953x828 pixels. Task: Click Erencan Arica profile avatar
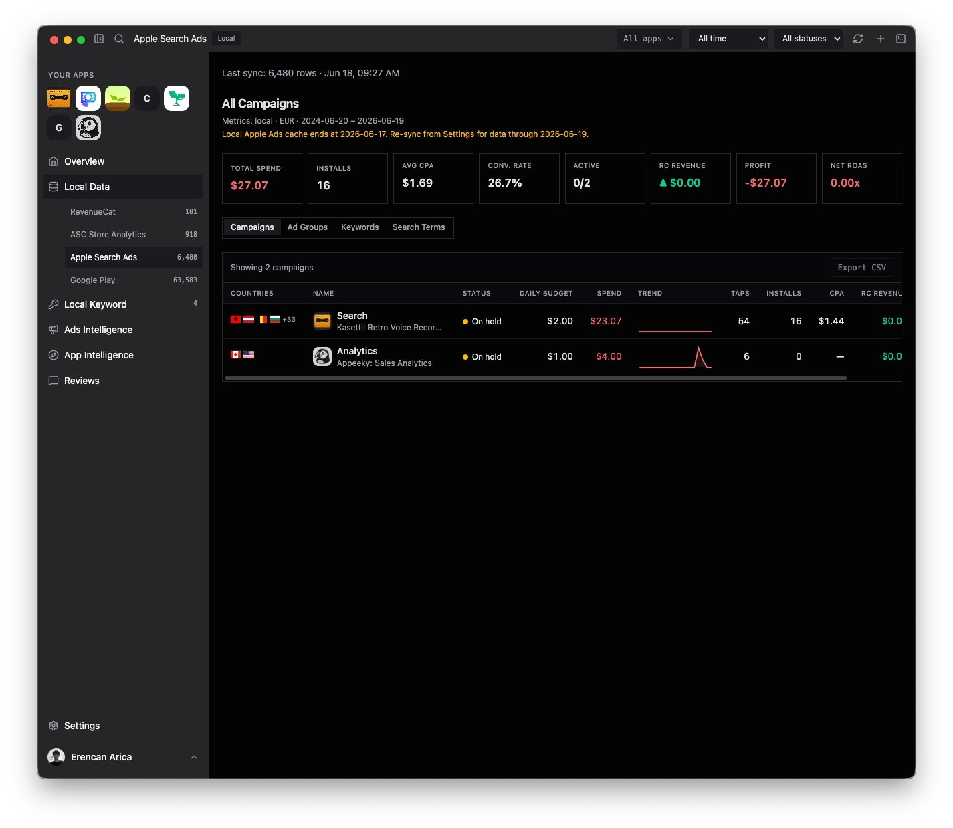pos(56,757)
